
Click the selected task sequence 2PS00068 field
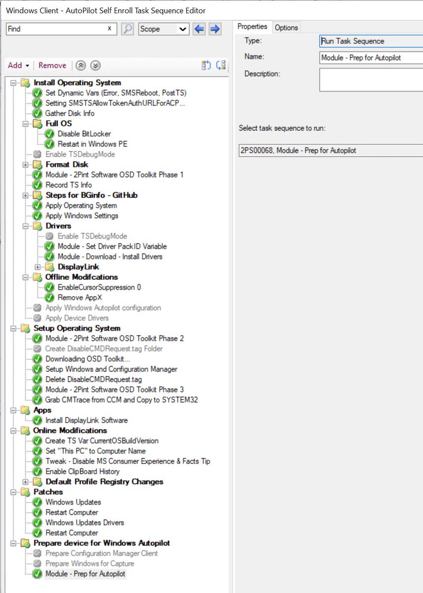(331, 150)
